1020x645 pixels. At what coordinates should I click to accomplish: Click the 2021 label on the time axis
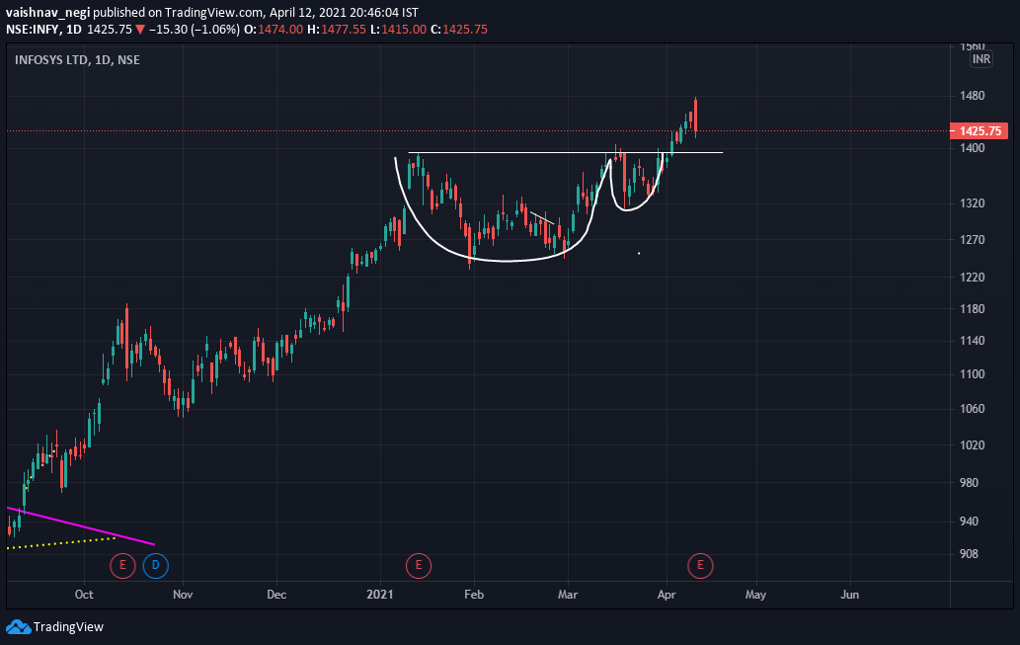(x=380, y=595)
